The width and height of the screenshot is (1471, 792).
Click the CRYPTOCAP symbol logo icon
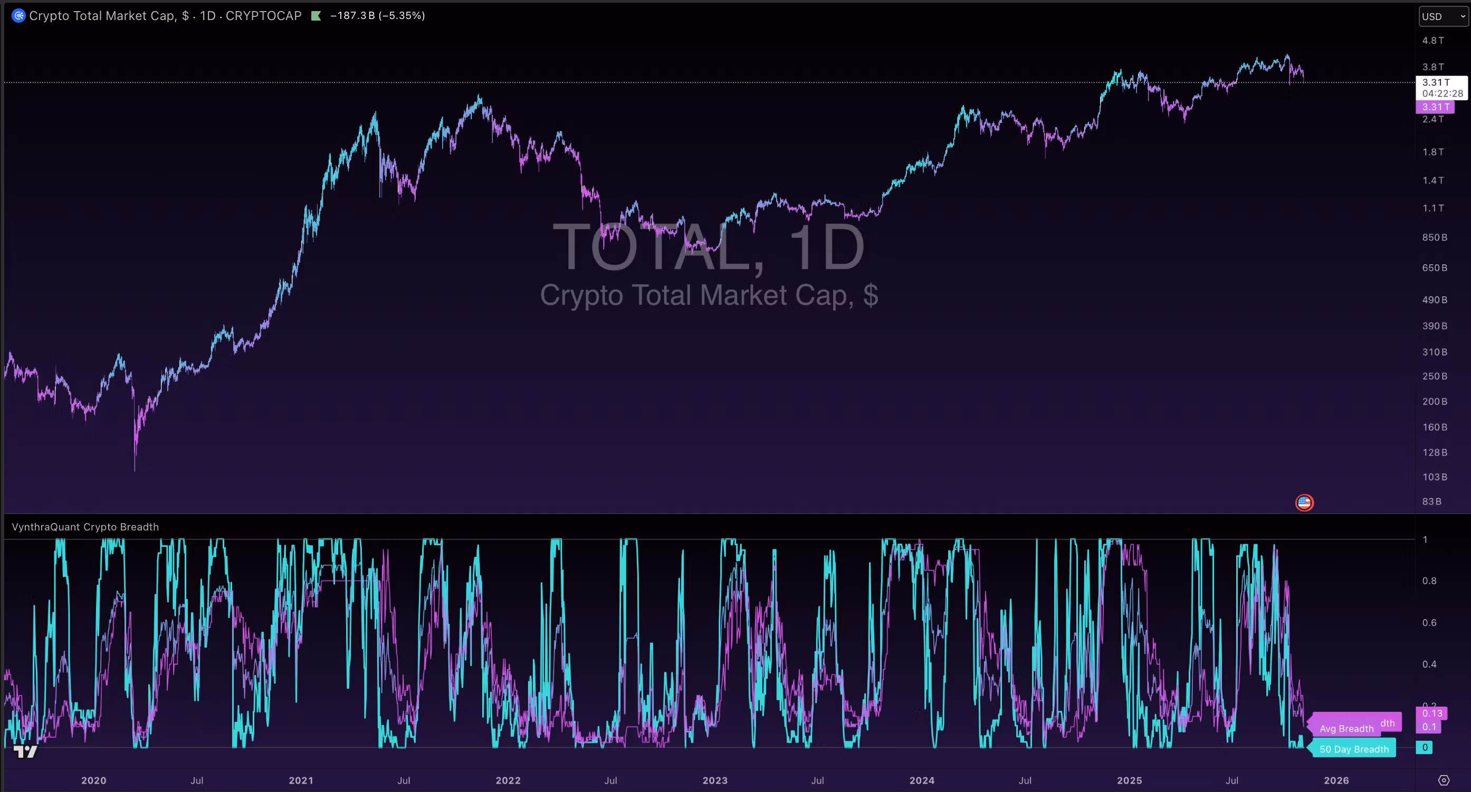pyautogui.click(x=18, y=16)
